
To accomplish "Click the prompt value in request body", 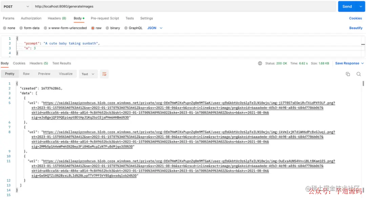I will pos(71,43).
